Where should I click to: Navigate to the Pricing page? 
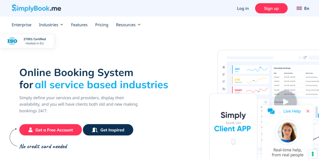[102, 25]
